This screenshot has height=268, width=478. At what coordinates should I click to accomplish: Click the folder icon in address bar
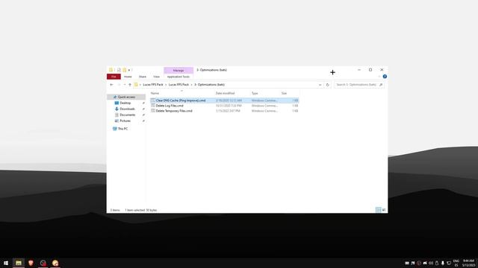(136, 84)
